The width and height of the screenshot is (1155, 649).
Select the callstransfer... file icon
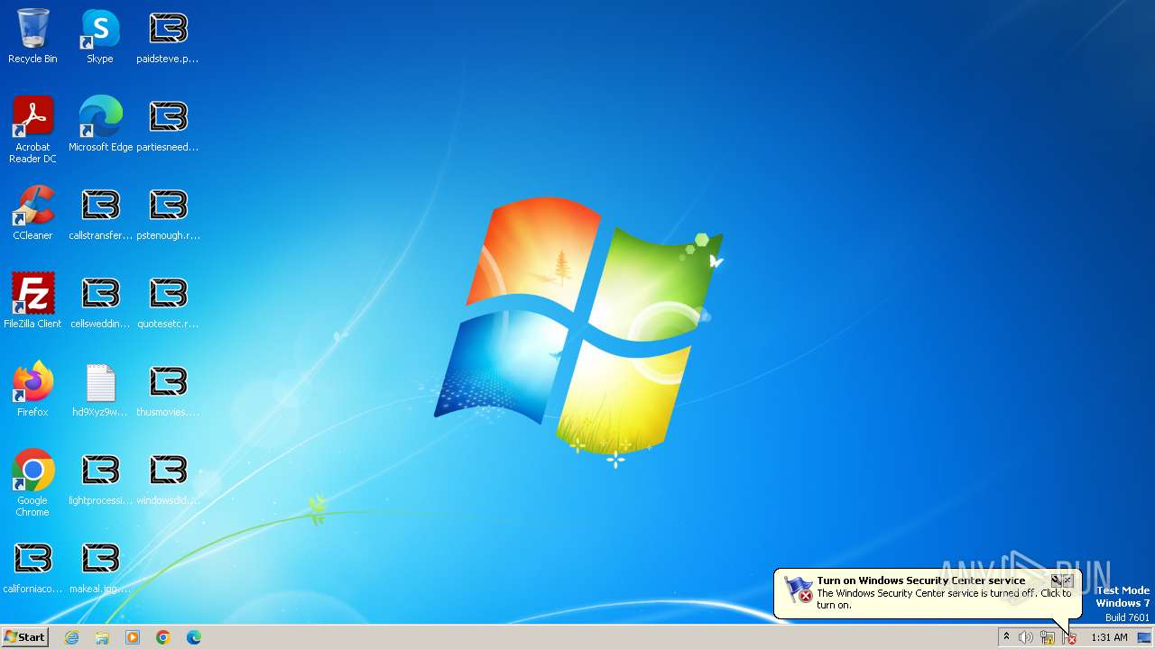coord(100,213)
